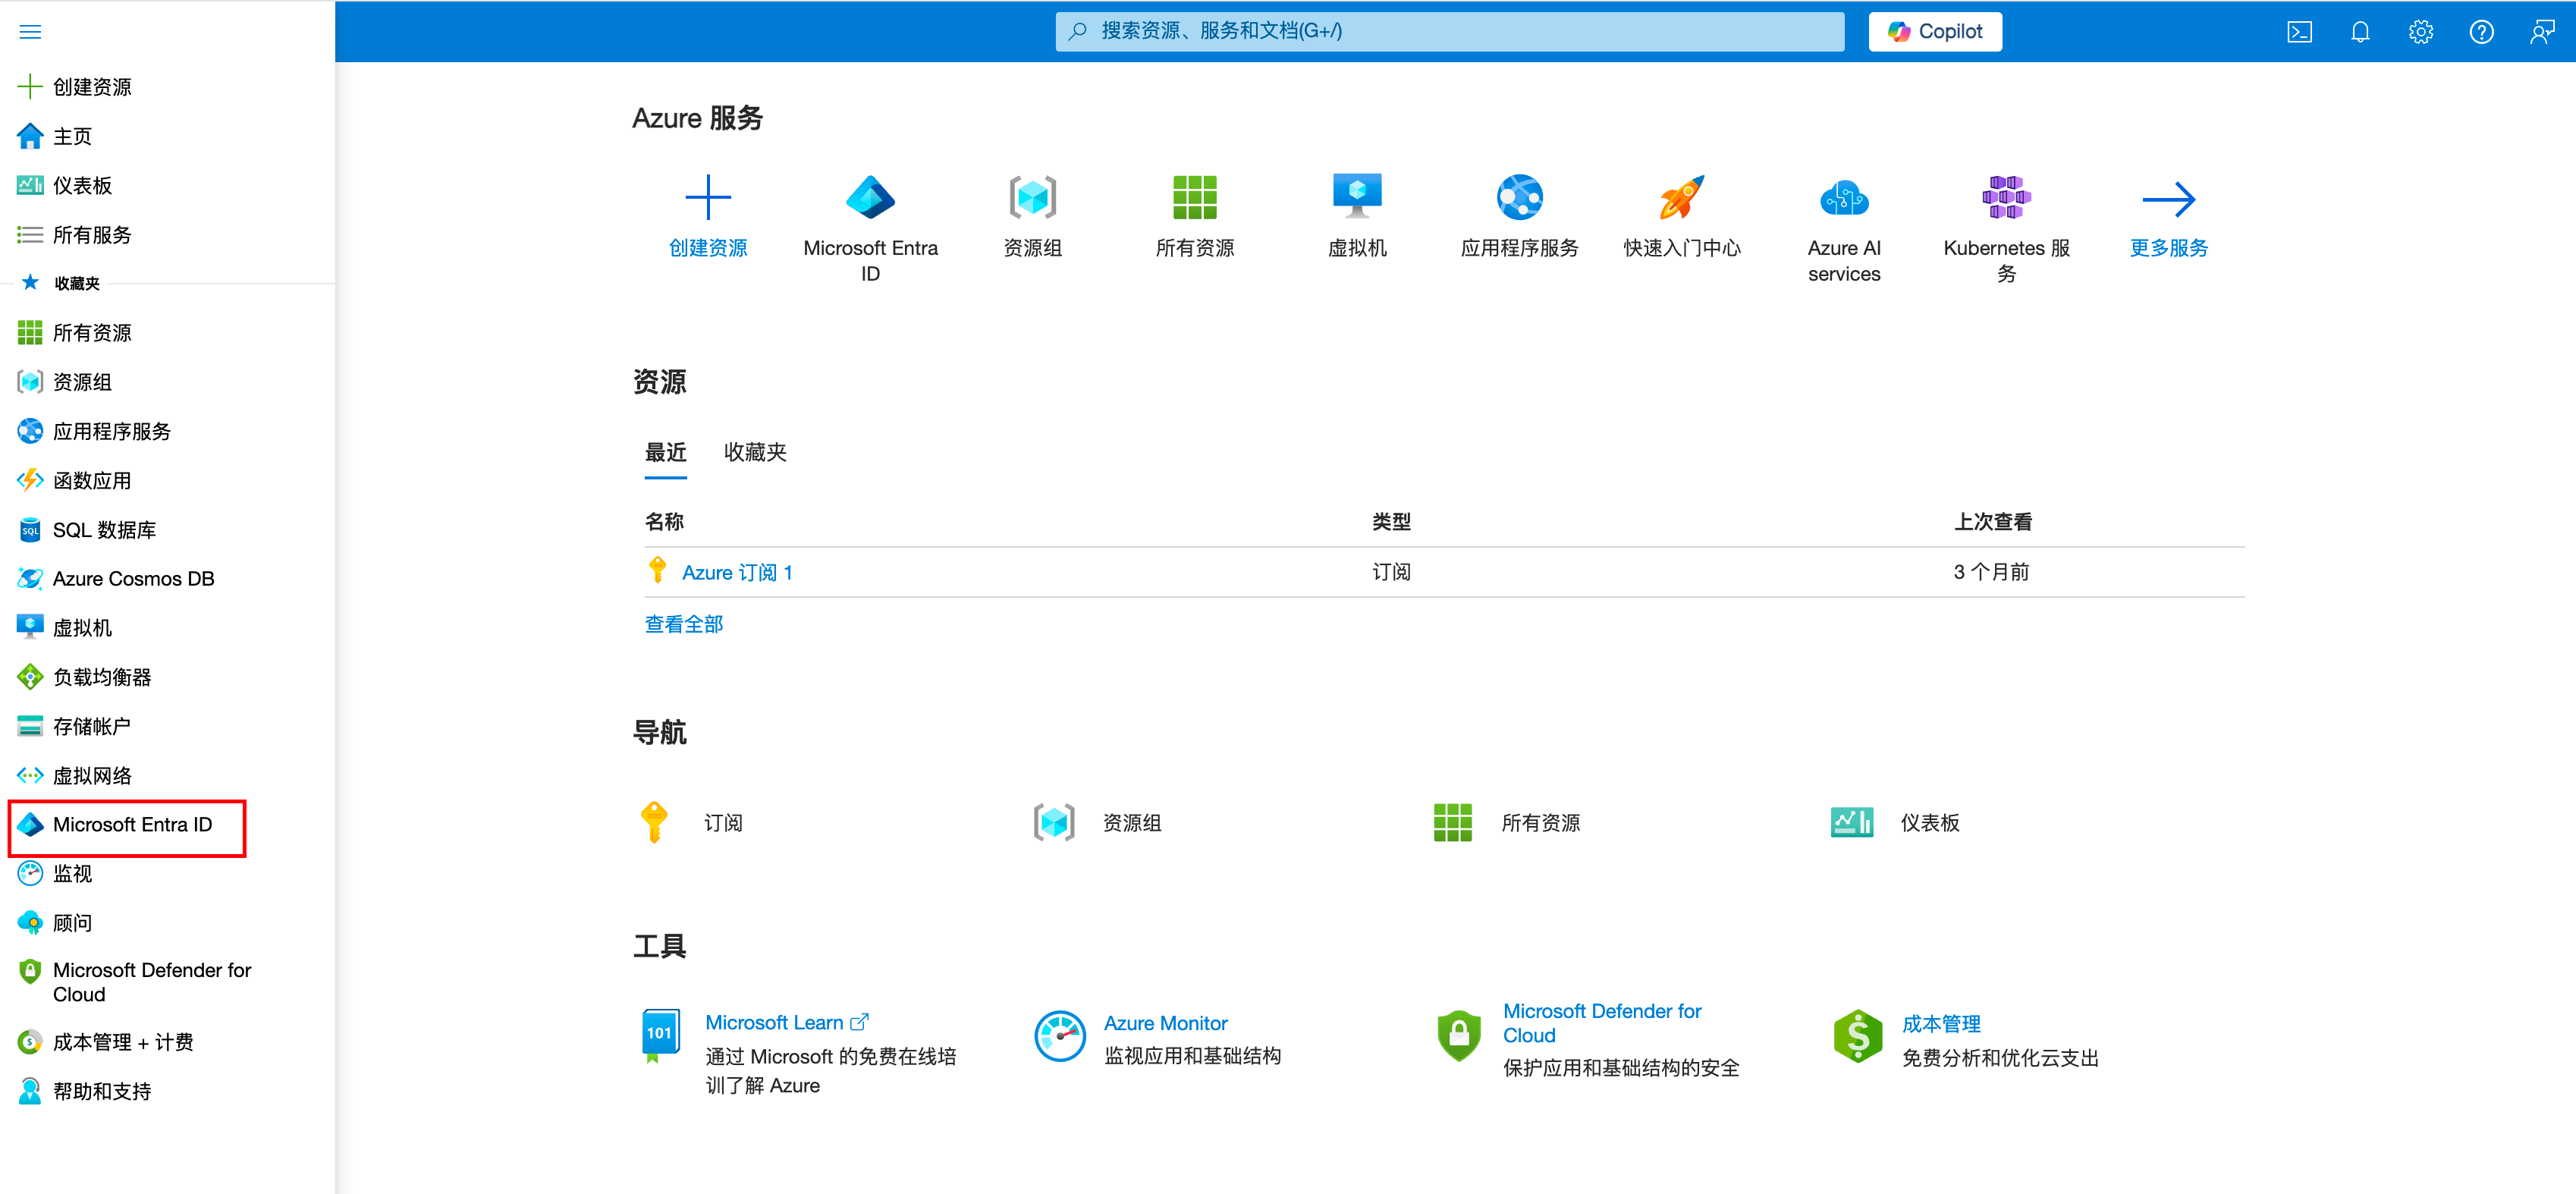The width and height of the screenshot is (2576, 1194).
Task: Click the Kubernetes 服务 service icon
Action: pyautogui.click(x=2005, y=198)
